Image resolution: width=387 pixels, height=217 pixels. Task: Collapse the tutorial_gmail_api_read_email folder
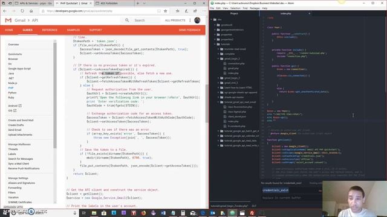(218, 102)
